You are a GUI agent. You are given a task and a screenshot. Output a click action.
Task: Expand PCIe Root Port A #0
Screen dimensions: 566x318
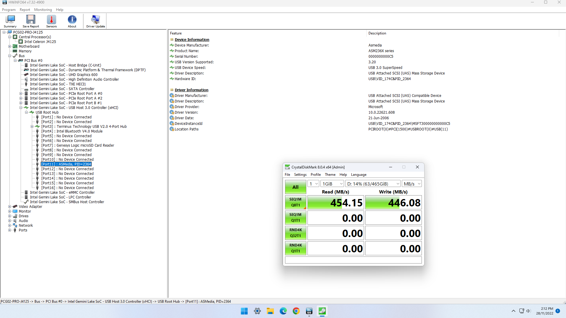coord(21,93)
